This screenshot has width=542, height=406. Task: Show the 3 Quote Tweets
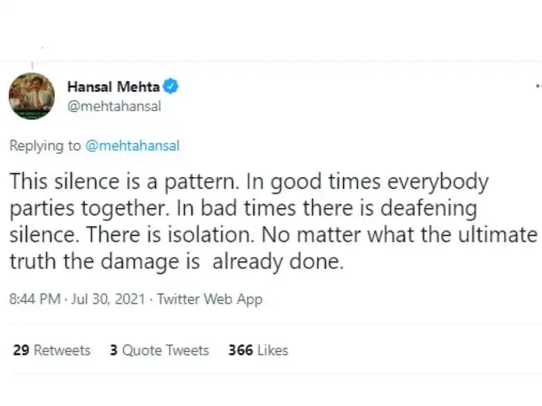click(x=159, y=350)
